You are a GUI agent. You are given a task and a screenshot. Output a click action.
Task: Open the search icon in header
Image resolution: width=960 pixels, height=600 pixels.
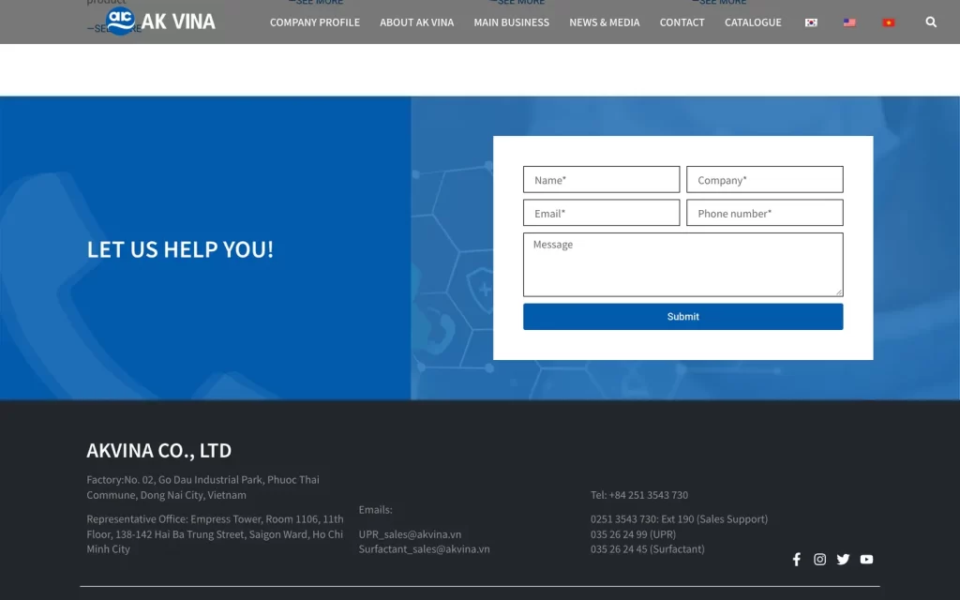(931, 22)
